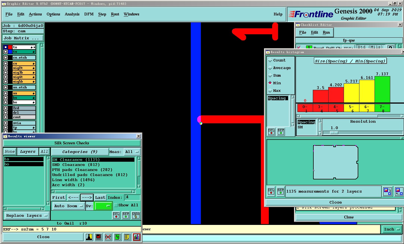Click the UNDO icon in Results viewer
The width and height of the screenshot is (404, 244).
pos(136,215)
